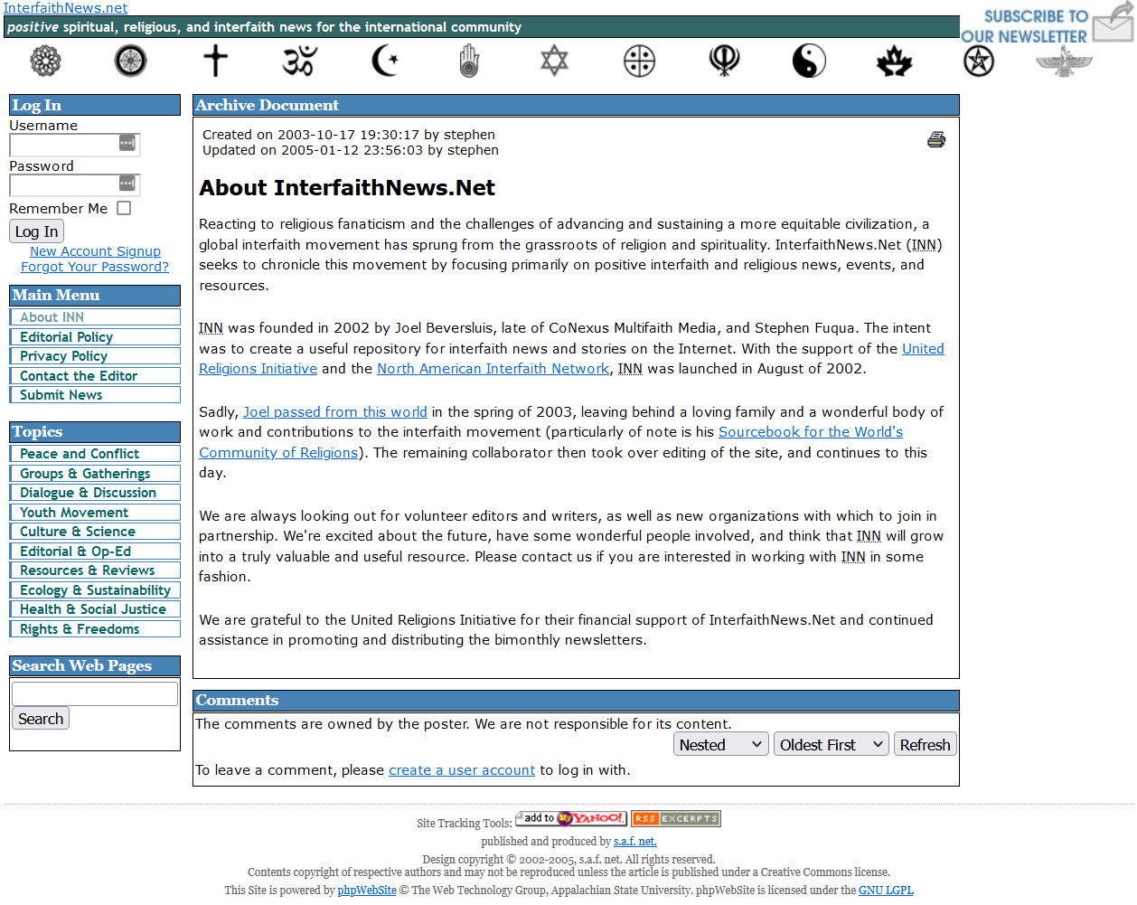Click the pentagram Wicca icon
The width and height of the screenshot is (1137, 905).
coord(979,61)
